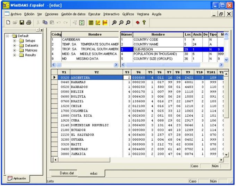The image size is (236, 186).
Task: Select the COSTA RICA cell
Action: tap(96, 116)
